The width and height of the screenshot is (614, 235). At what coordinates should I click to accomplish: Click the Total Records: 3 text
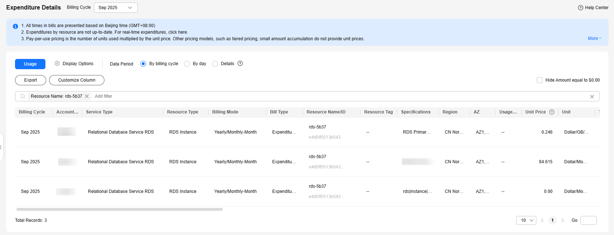31,220
